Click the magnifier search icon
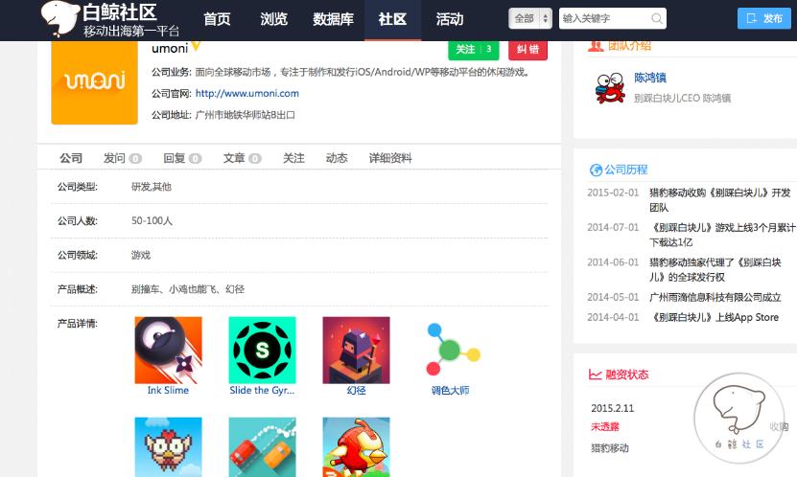The width and height of the screenshot is (797, 477). pos(657,19)
